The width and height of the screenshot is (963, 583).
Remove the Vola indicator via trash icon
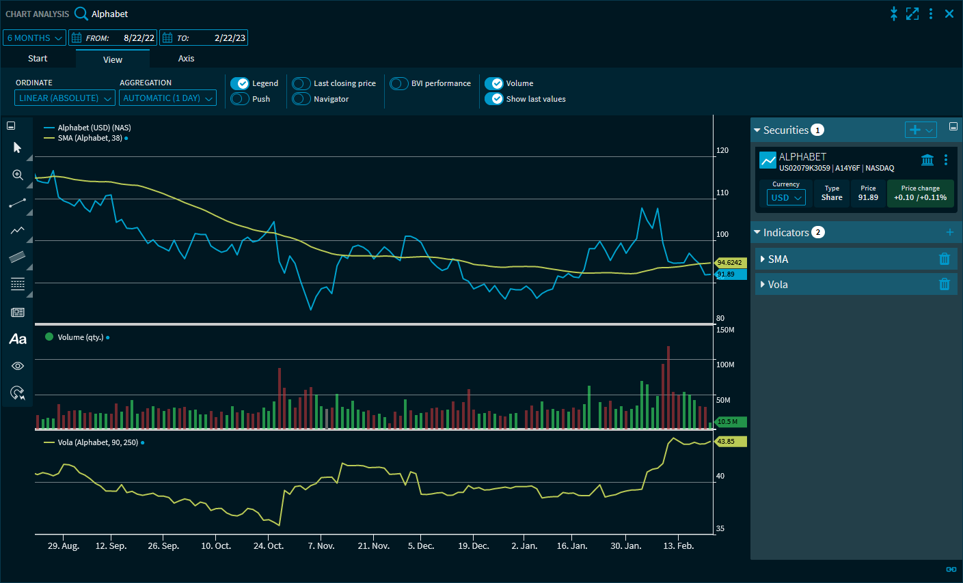tap(944, 284)
